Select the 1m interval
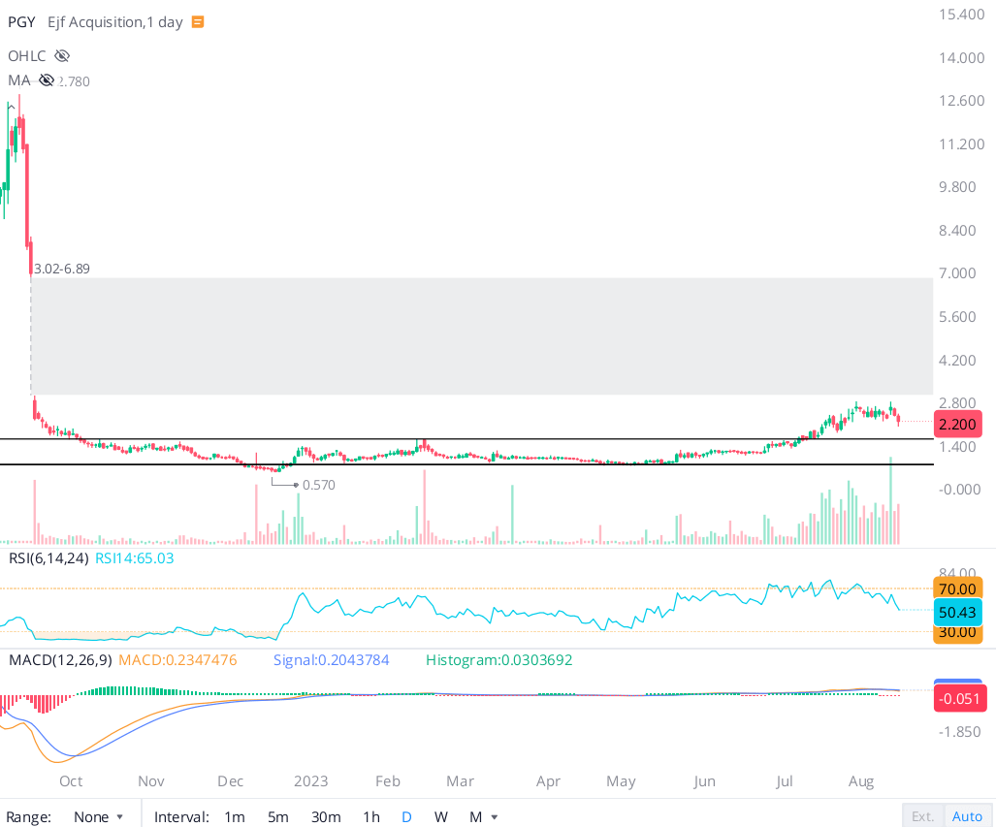Screen dimensions: 996x827 coord(234,816)
